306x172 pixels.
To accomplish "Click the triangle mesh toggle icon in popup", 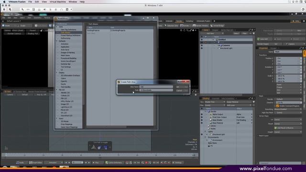I will (x=94, y=147).
